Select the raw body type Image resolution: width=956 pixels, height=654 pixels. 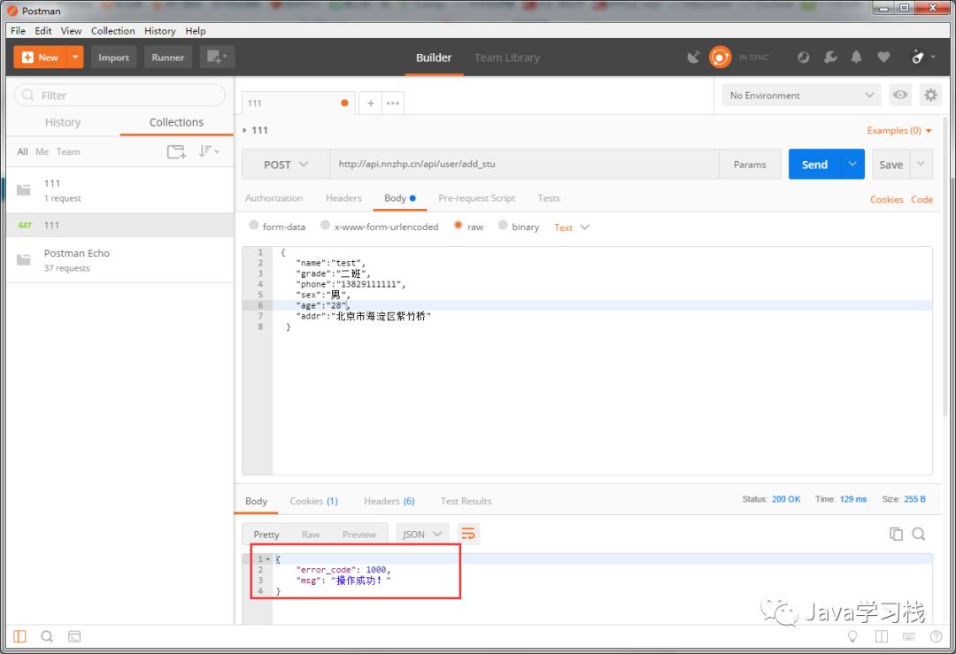[x=458, y=226]
